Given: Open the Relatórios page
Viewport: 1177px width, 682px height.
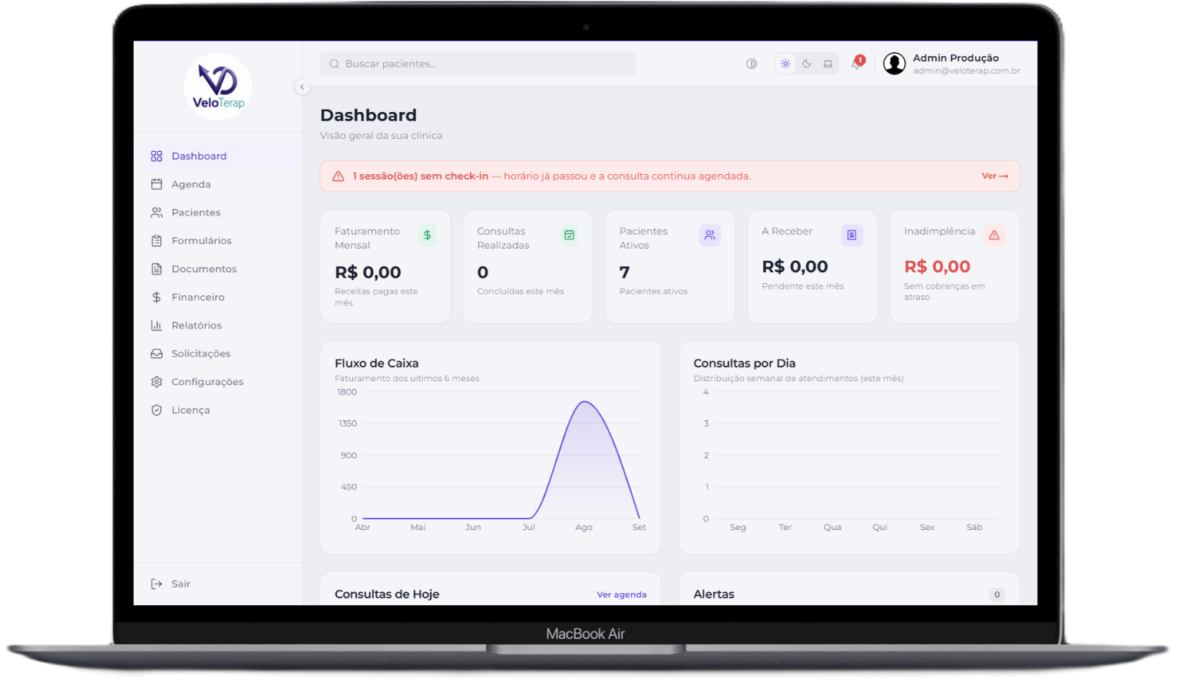Looking at the screenshot, I should click(219, 325).
